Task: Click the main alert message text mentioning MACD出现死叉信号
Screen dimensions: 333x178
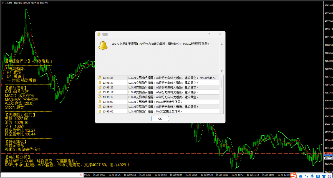Action: pos(160,44)
